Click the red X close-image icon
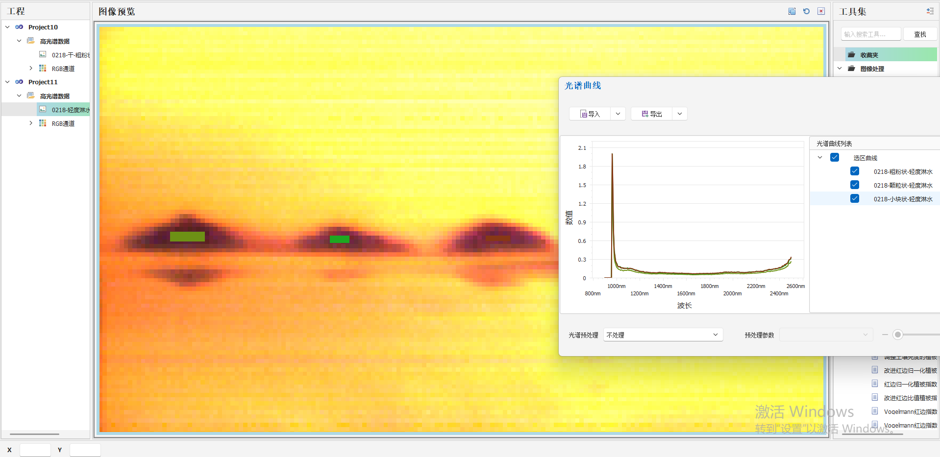Screen dimensions: 940x457 [x=821, y=11]
